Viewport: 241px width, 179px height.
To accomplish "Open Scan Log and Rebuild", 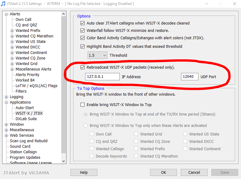I will [x=28, y=141].
